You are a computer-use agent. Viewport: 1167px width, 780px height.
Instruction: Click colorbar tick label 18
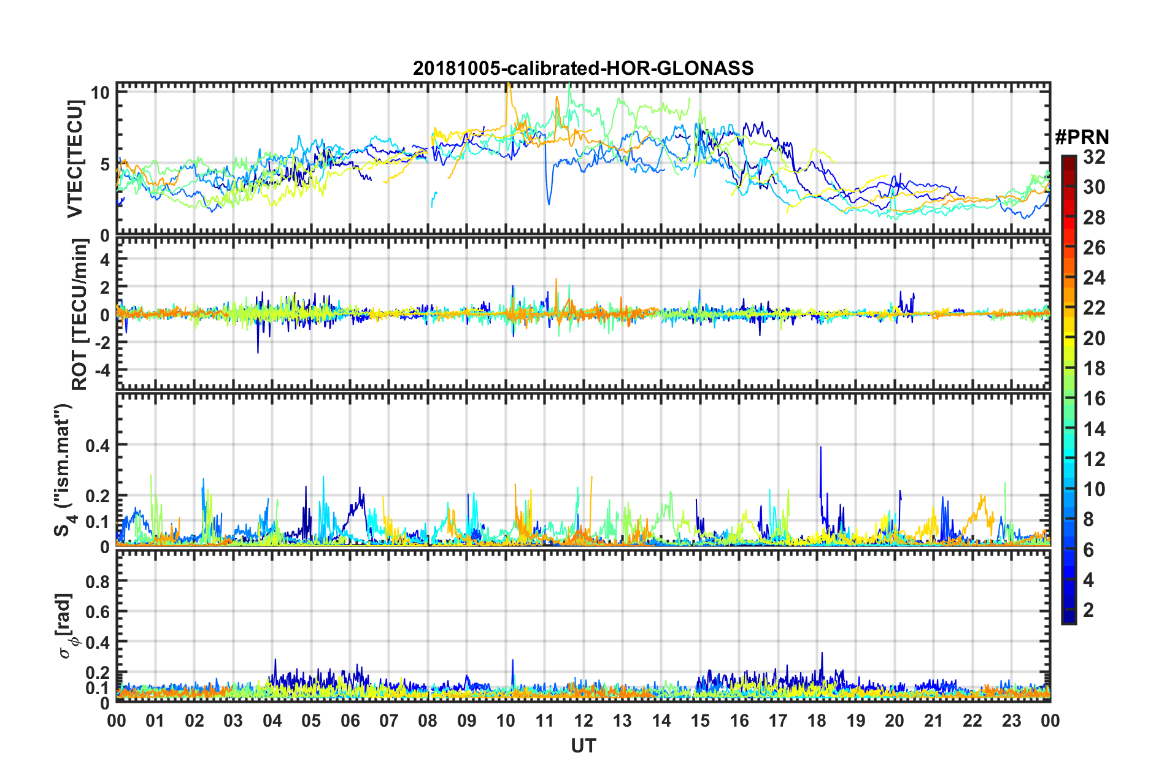pyautogui.click(x=1094, y=369)
